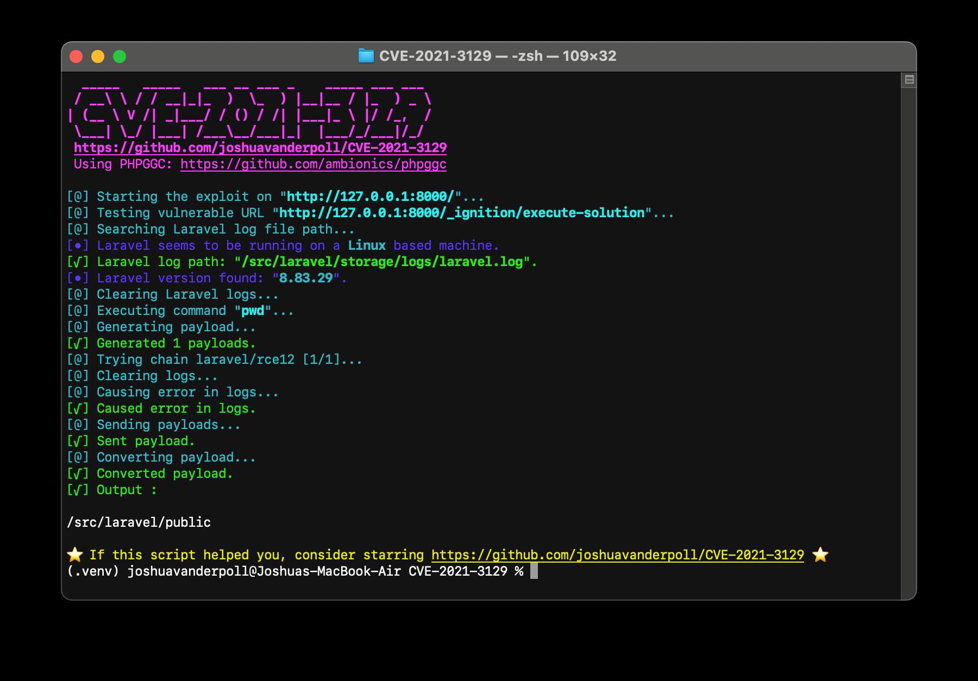Image resolution: width=978 pixels, height=681 pixels.
Task: Click 'Converted payload.' line
Action: point(150,474)
